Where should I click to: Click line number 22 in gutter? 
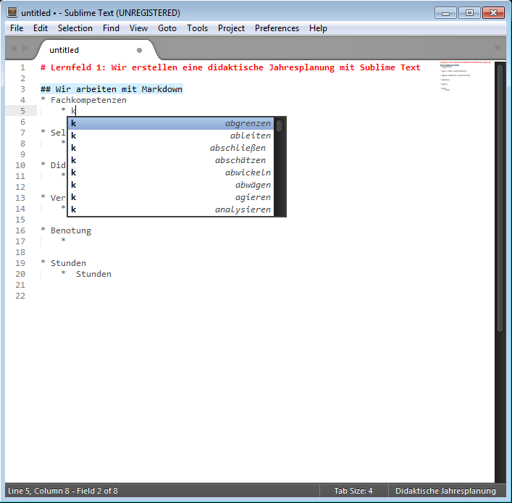(20, 296)
